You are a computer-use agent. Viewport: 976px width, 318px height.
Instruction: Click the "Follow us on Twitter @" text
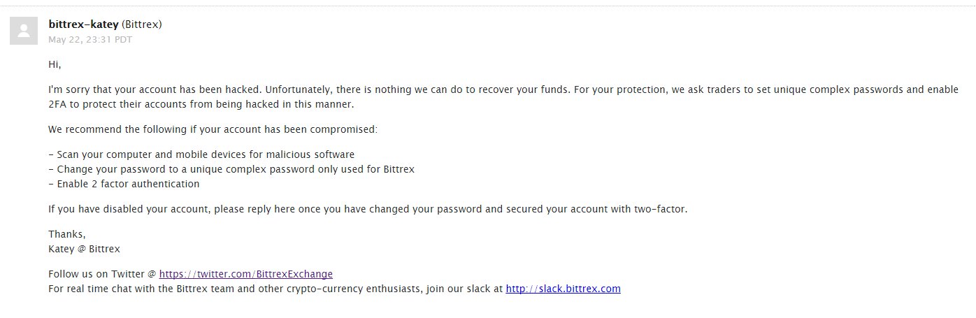click(103, 274)
